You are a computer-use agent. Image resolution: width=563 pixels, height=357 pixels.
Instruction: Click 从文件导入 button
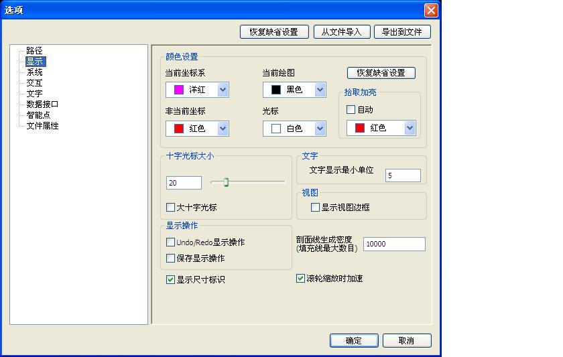[341, 32]
